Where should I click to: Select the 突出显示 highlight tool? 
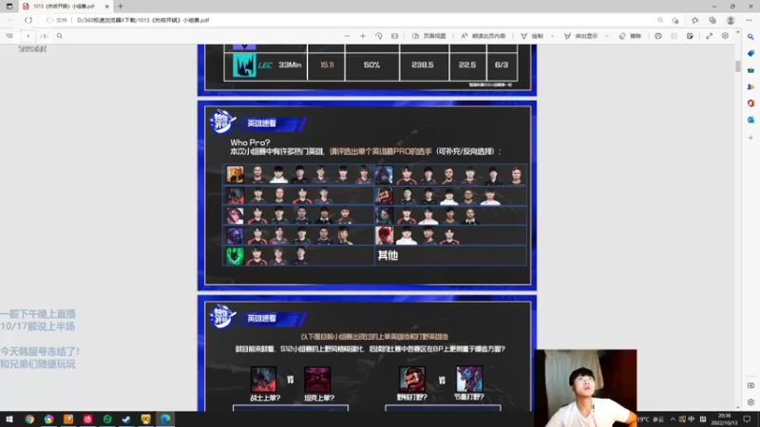580,36
